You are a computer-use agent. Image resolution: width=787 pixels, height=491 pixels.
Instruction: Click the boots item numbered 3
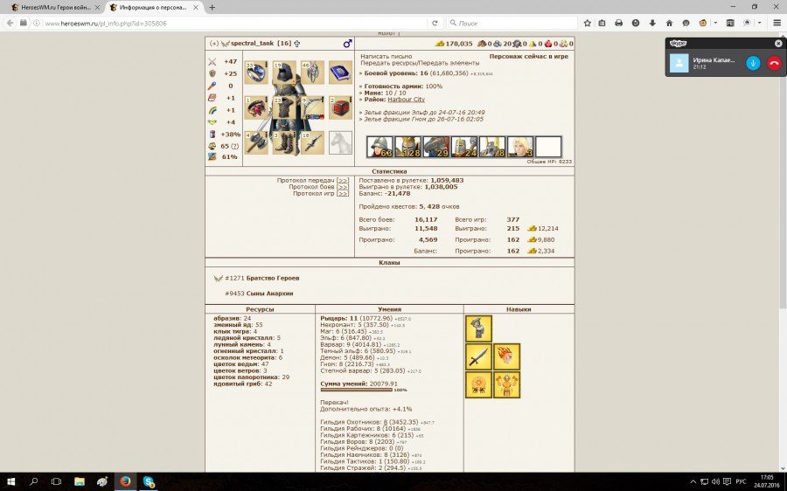click(284, 143)
